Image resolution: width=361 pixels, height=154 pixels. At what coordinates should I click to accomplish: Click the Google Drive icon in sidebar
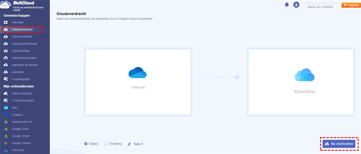tap(6, 129)
